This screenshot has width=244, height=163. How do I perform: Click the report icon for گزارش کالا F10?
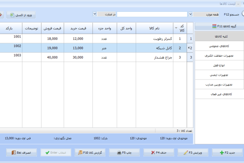tap(80, 152)
